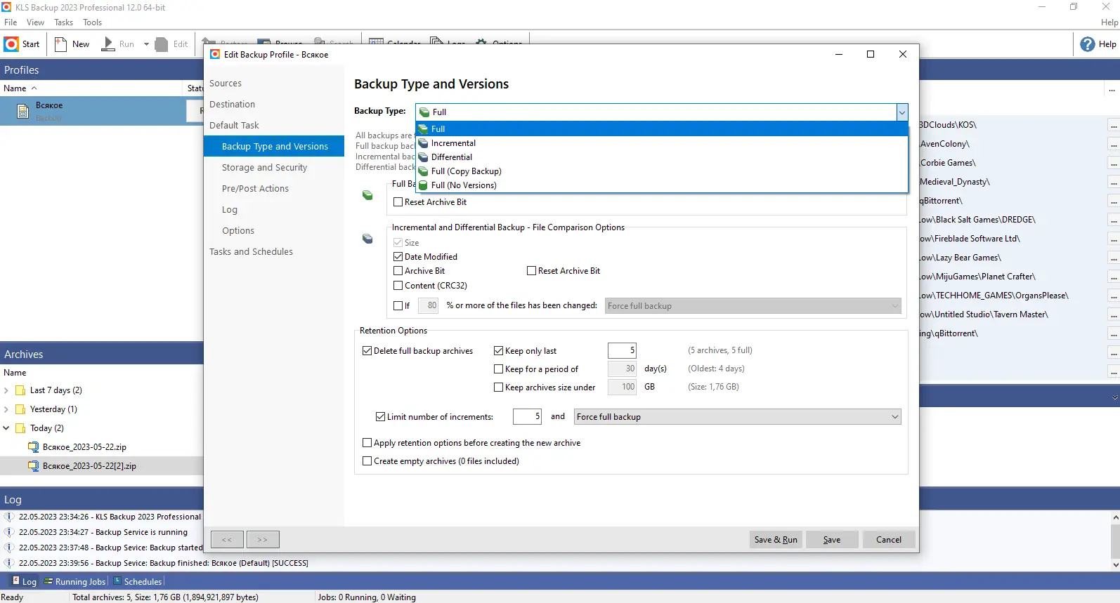This screenshot has width=1120, height=603.
Task: Click the Incremental and Differential section icon
Action: [x=367, y=239]
